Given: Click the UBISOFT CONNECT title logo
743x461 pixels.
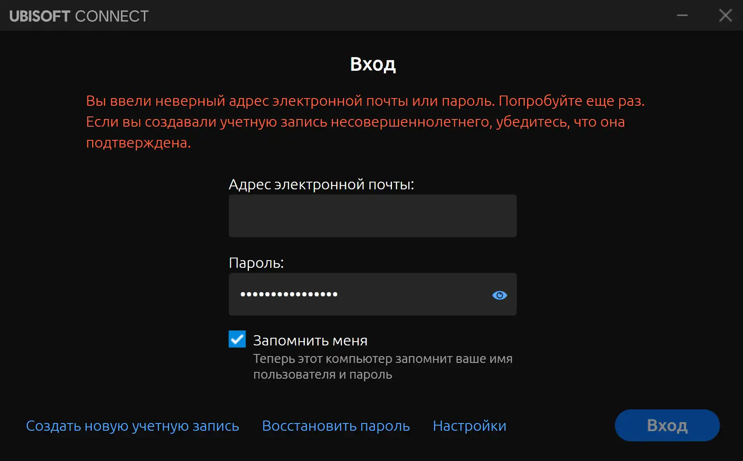Looking at the screenshot, I should [79, 16].
